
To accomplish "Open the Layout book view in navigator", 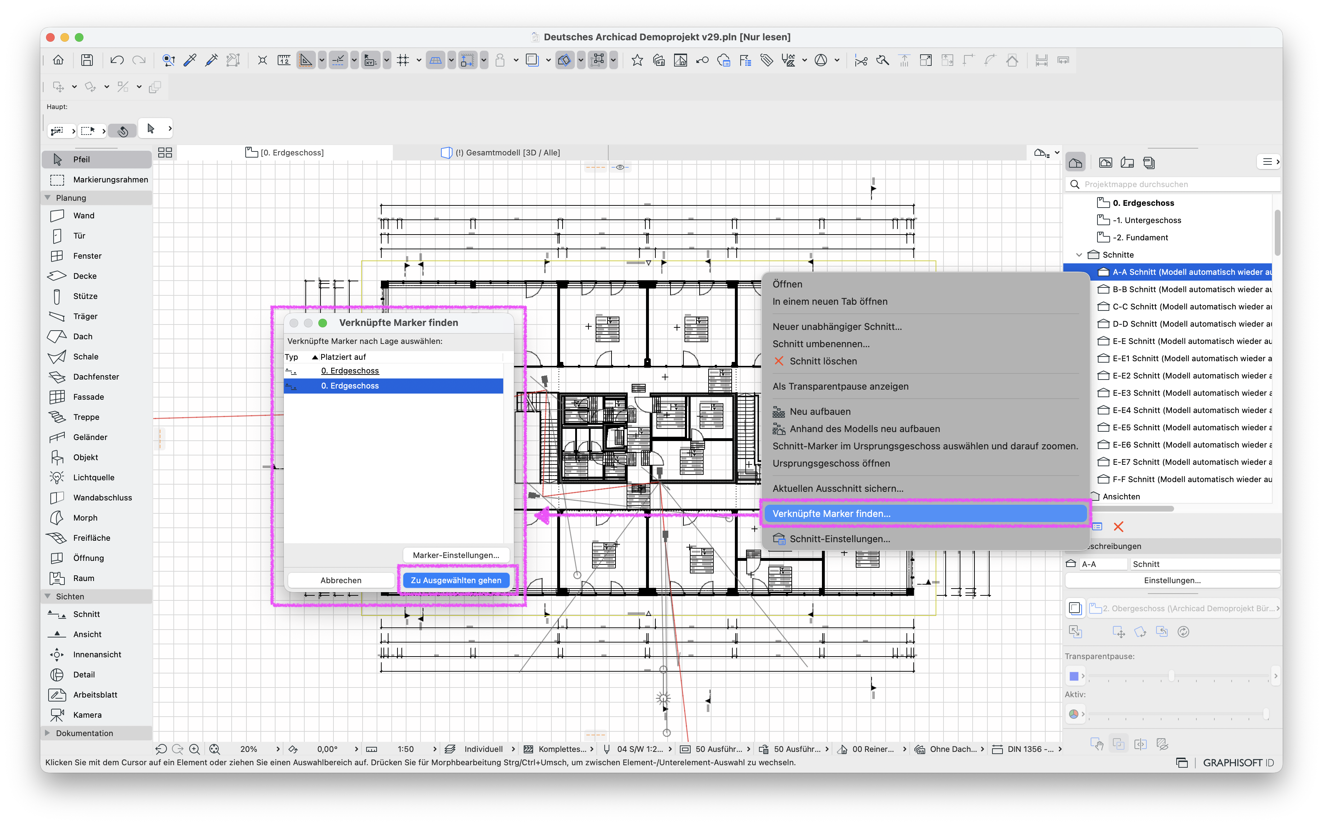I will coord(1127,162).
